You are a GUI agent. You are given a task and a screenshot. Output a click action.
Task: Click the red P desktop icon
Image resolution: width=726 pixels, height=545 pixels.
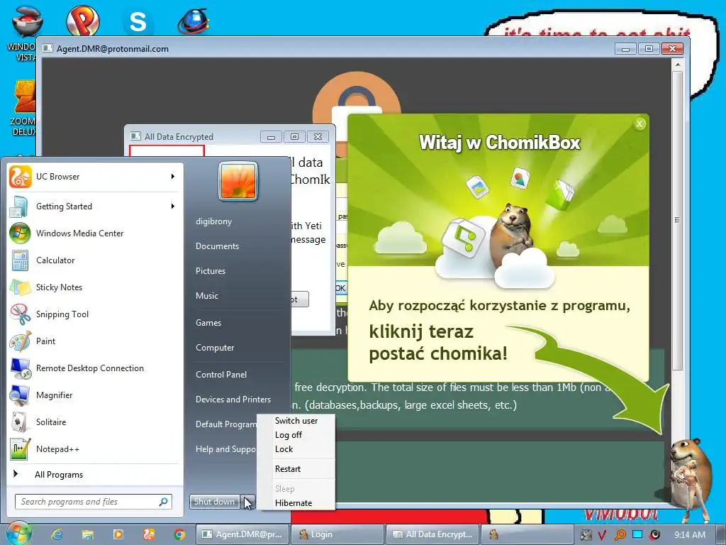tap(83, 21)
